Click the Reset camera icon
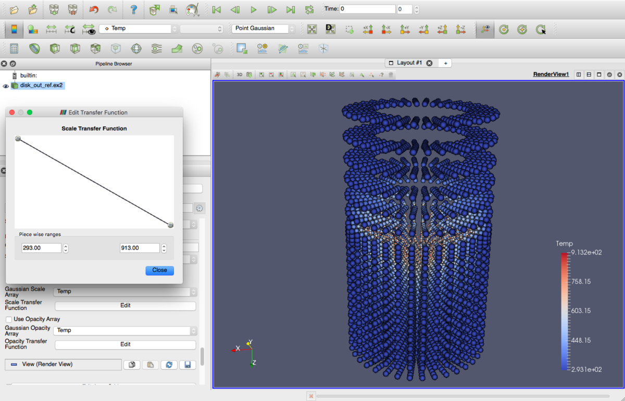This screenshot has width=625, height=401. pyautogui.click(x=312, y=29)
